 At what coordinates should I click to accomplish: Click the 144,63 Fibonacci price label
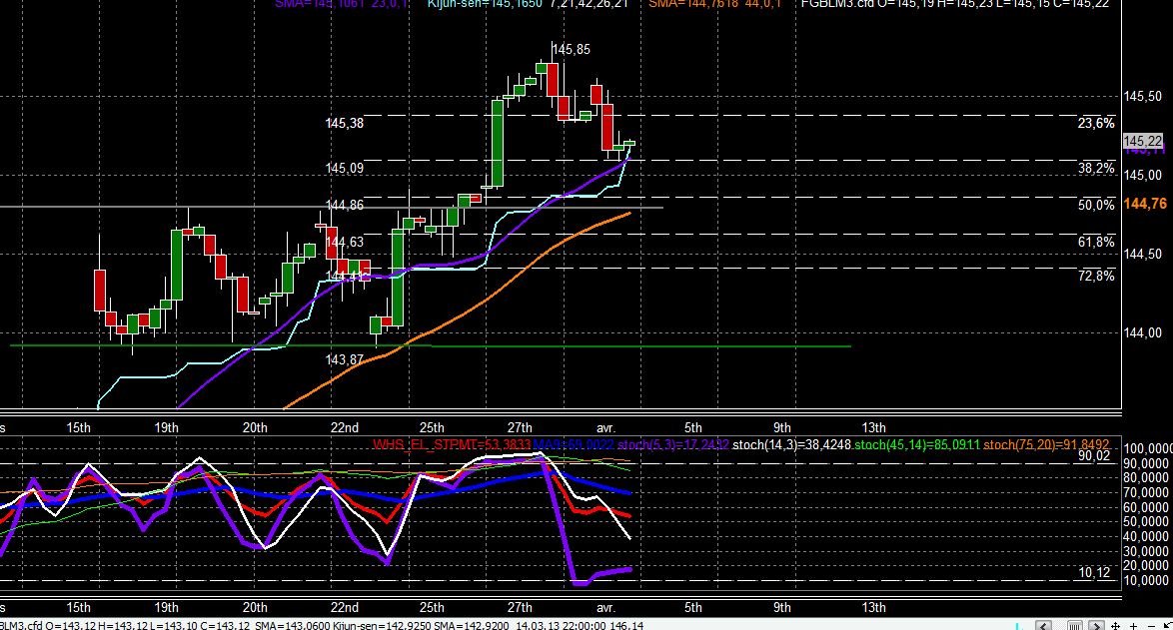coord(344,242)
